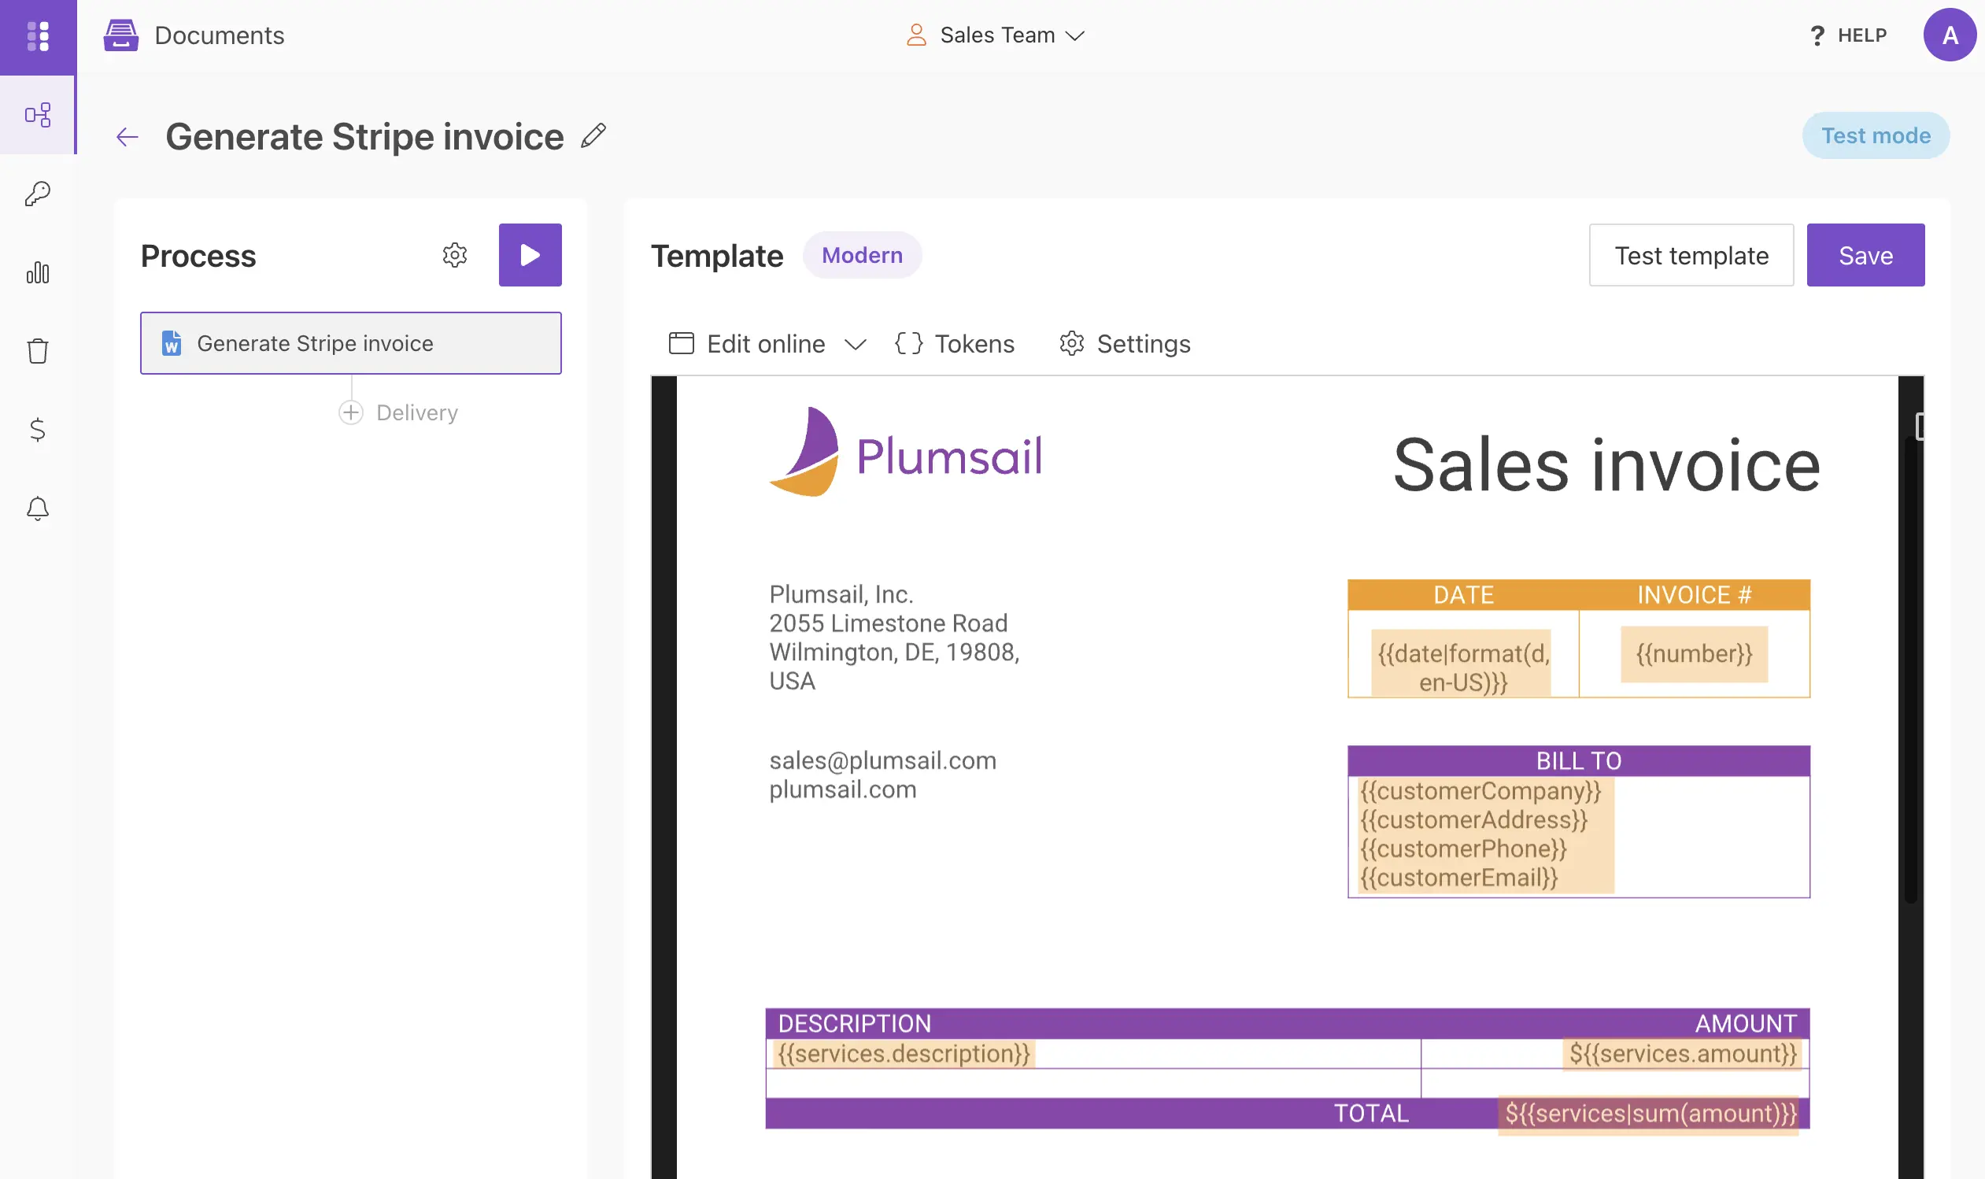Click the INVOICE # header cell
Viewport: 1985px width, 1179px height.
[x=1695, y=595]
